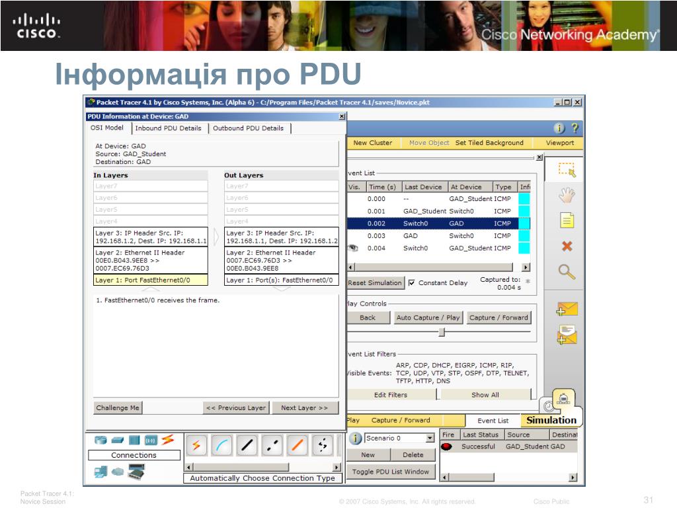Click Edit Filters button
This screenshot has height=508, width=677.
point(391,395)
